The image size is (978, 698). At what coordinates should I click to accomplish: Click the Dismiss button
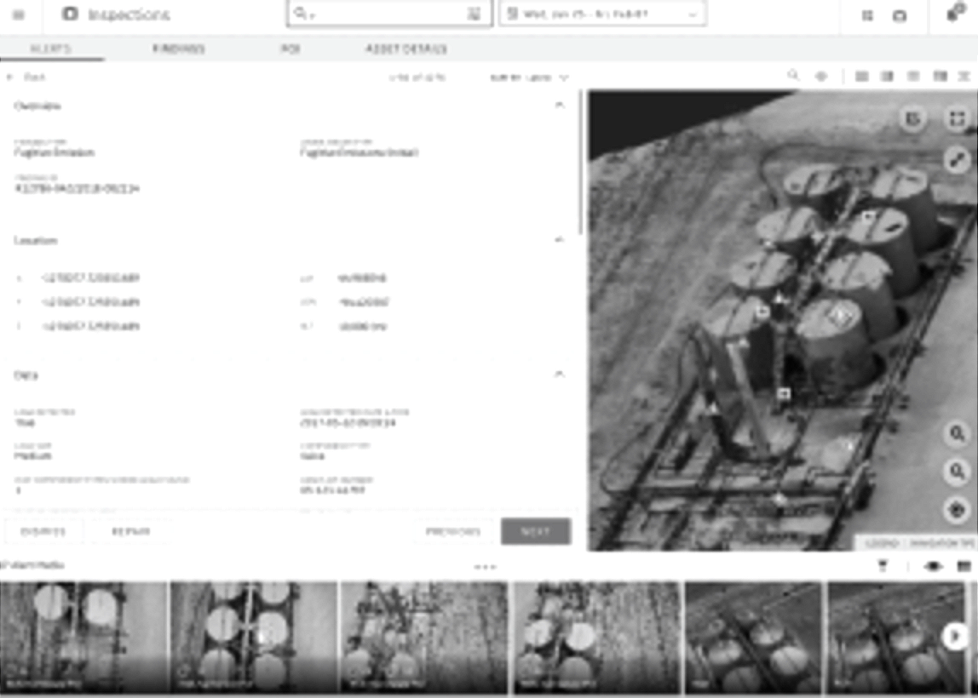pyautogui.click(x=43, y=532)
